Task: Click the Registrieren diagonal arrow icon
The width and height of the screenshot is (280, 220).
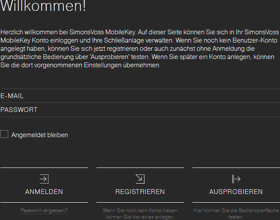Action: coord(140,179)
